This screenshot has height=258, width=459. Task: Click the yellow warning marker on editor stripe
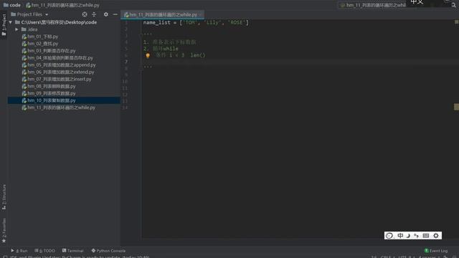[456, 107]
